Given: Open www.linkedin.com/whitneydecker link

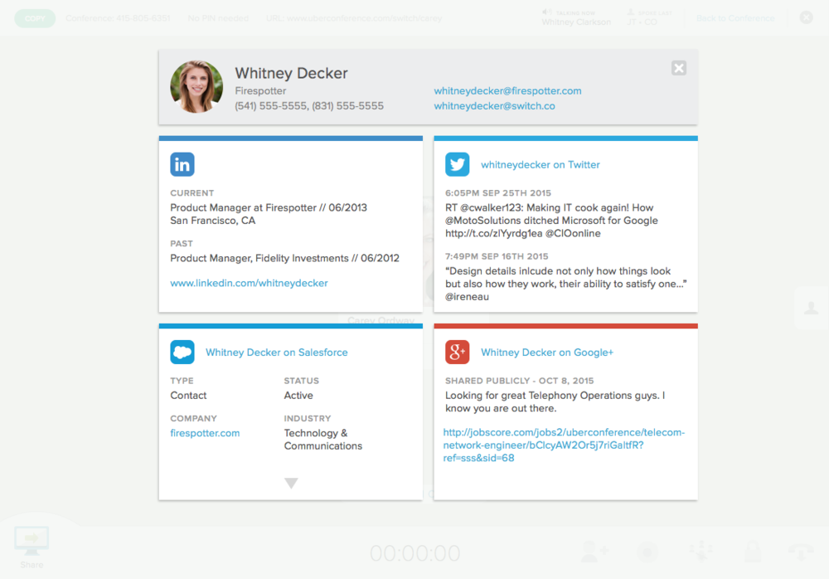Looking at the screenshot, I should pos(249,283).
